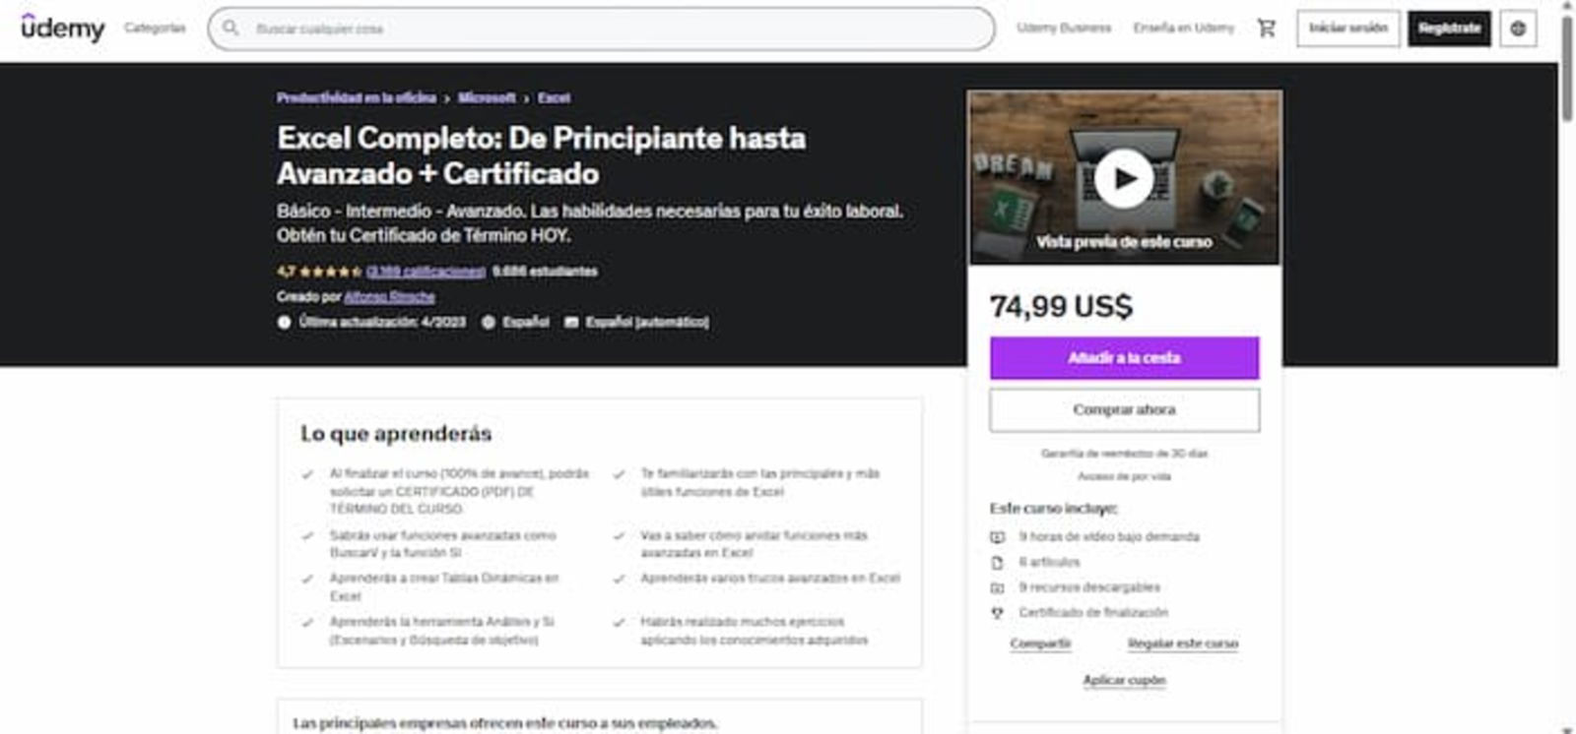Click the Lo que aprenderás heading

coord(396,434)
